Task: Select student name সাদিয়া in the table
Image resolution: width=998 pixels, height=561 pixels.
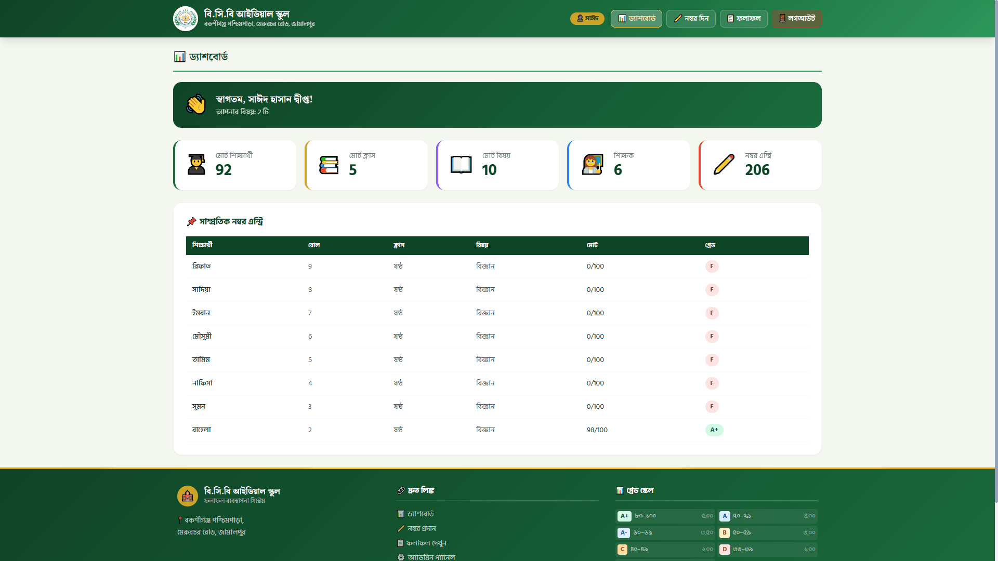Action: click(x=201, y=289)
